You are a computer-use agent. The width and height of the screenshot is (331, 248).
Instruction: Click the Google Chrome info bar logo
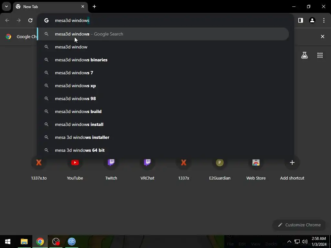pyautogui.click(x=8, y=36)
